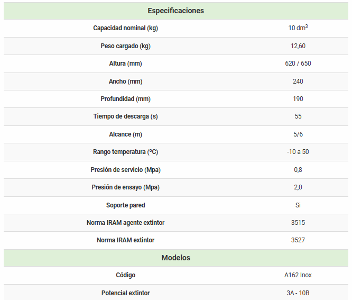This screenshot has height=300, width=352.
Task: Click the Especificaciones section header
Action: (x=175, y=11)
